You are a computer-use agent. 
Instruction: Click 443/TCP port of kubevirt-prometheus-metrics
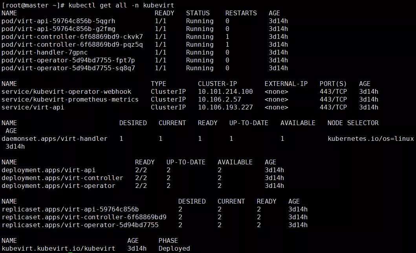(333, 100)
